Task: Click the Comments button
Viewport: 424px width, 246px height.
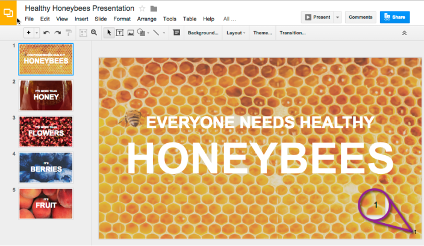Action: click(x=361, y=17)
